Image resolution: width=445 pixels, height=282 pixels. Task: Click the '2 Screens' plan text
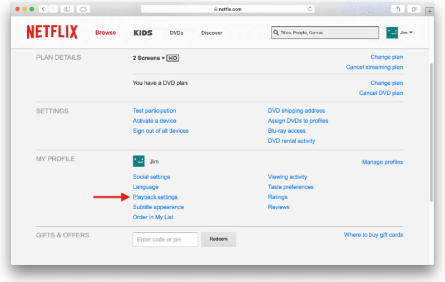tap(146, 58)
